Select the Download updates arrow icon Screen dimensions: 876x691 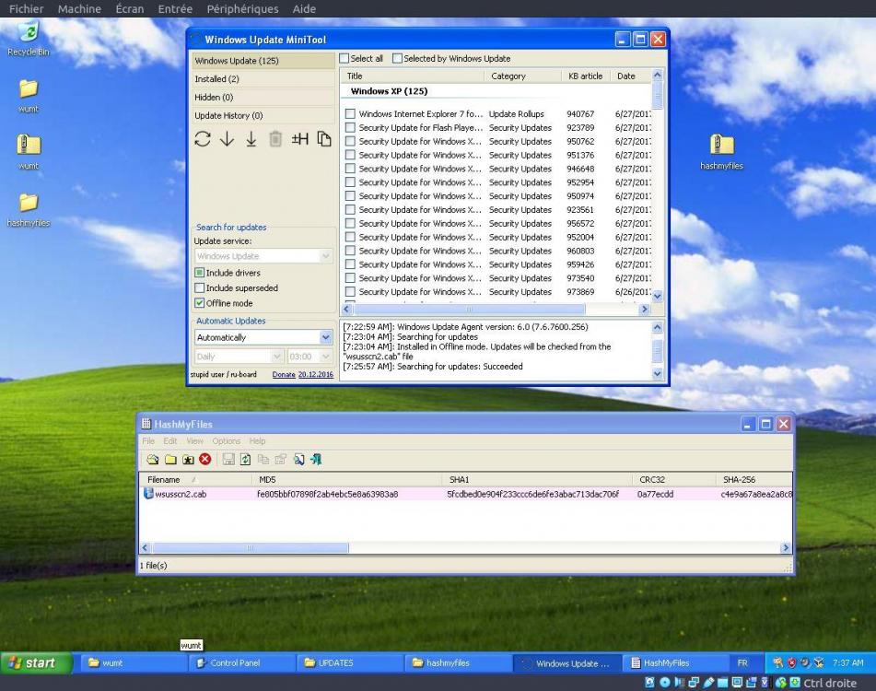pyautogui.click(x=227, y=138)
